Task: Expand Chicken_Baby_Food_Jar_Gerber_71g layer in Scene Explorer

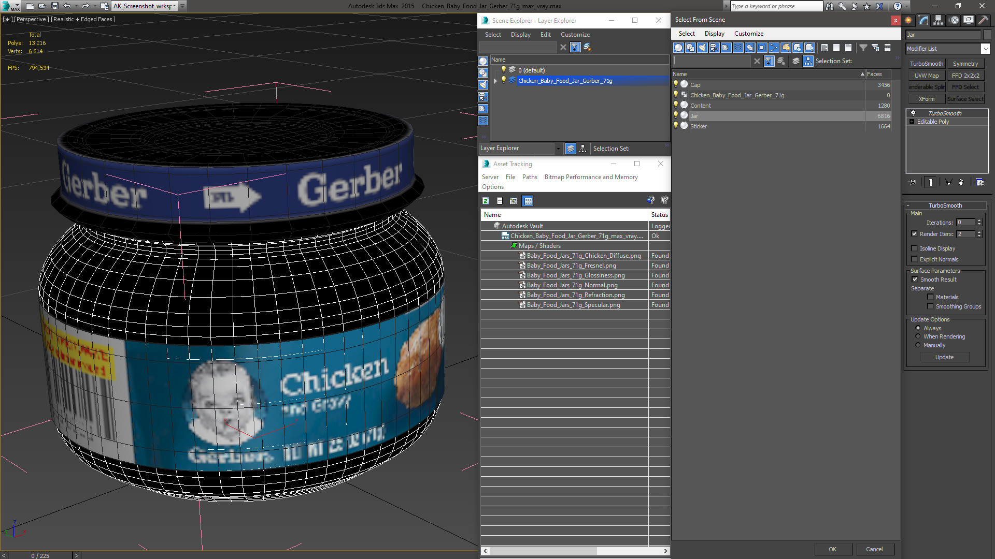Action: click(495, 81)
